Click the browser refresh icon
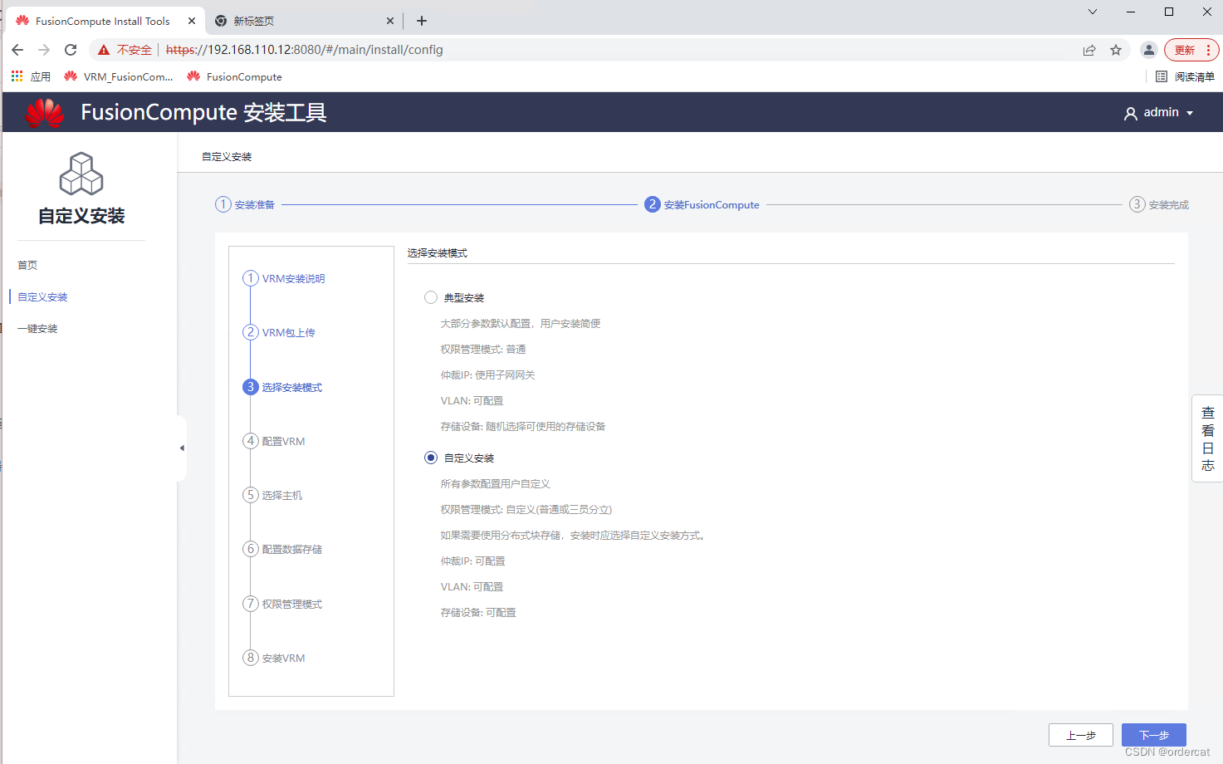This screenshot has width=1223, height=764. tap(70, 49)
